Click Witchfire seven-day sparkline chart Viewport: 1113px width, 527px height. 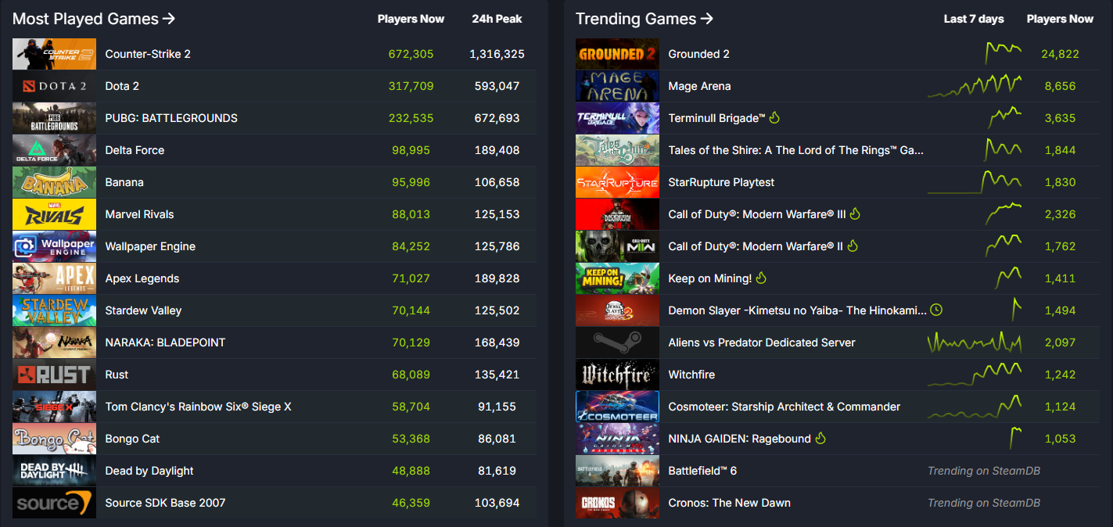(975, 375)
